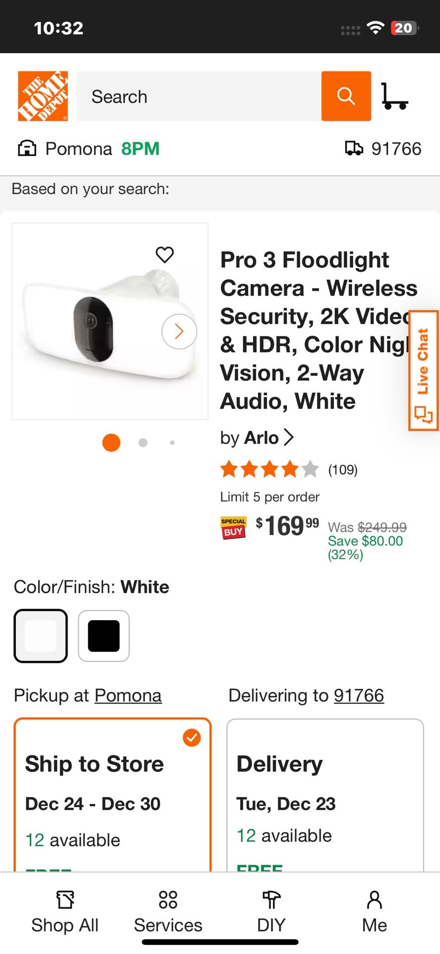Image resolution: width=440 pixels, height=954 pixels.
Task: Jump to the second image dot
Action: coord(143,443)
